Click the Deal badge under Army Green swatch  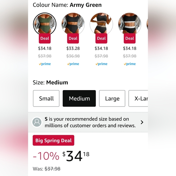point(45,39)
